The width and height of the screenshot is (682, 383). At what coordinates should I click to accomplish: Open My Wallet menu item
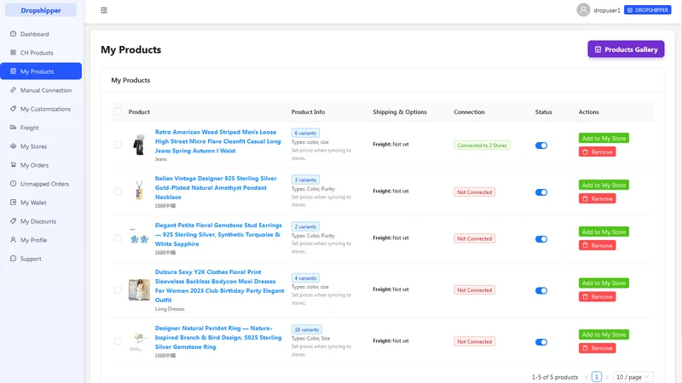(41, 203)
